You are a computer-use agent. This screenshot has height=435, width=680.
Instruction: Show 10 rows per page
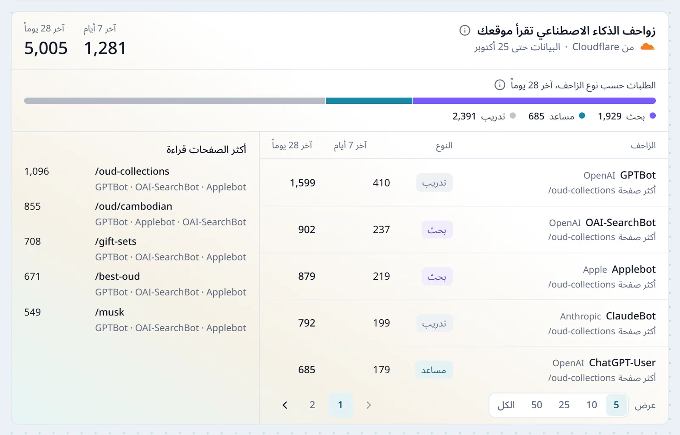pyautogui.click(x=592, y=405)
